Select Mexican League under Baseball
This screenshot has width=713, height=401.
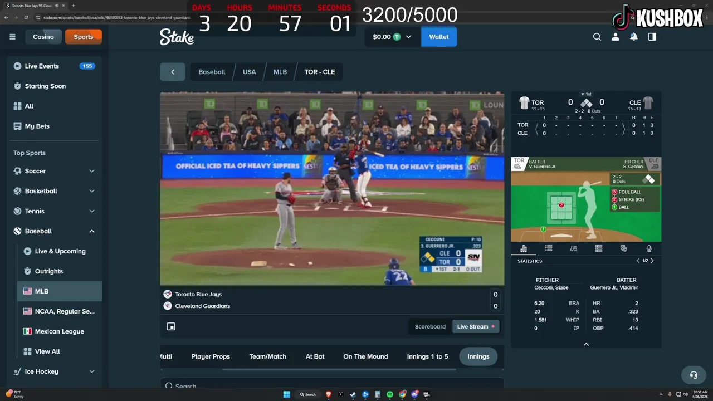click(60, 331)
